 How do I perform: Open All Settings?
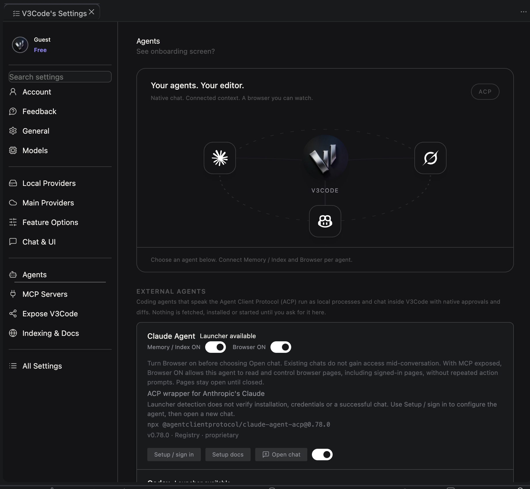(x=60, y=366)
